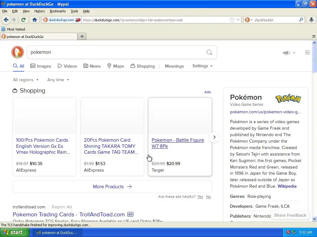317x237 pixels.
Task: Reload the page with the refresh icon
Action: tap(24, 20)
